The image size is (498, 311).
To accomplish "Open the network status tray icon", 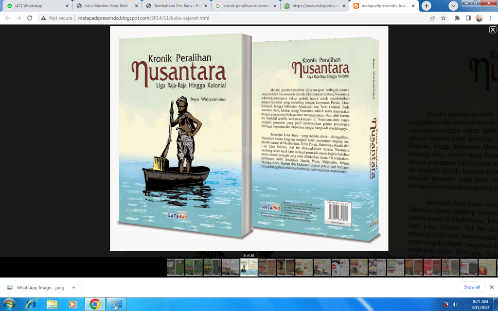I will (x=446, y=305).
